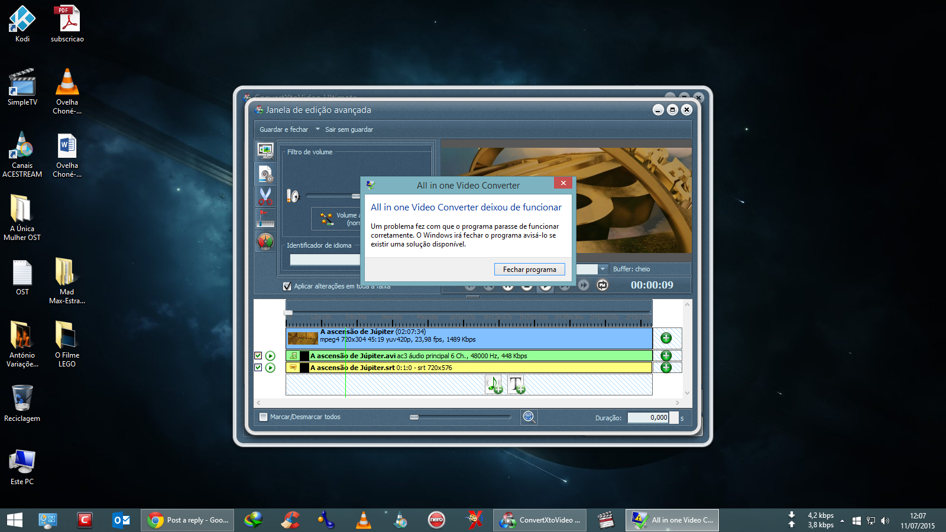Show hidden system tray icons arrow

coord(842,521)
